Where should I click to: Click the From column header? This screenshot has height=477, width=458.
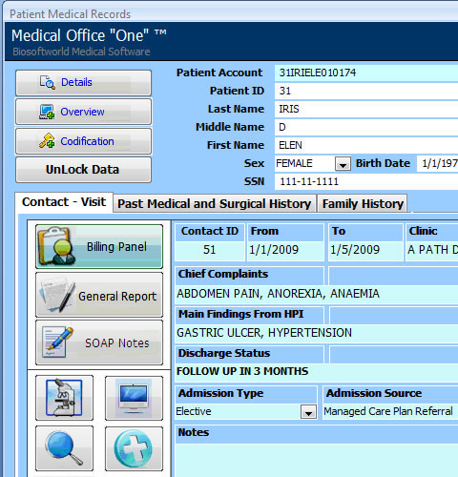[x=285, y=231]
